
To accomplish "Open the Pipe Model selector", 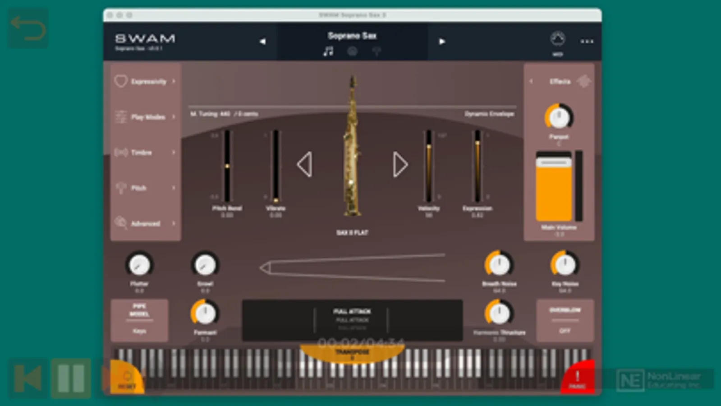I will pos(139,320).
